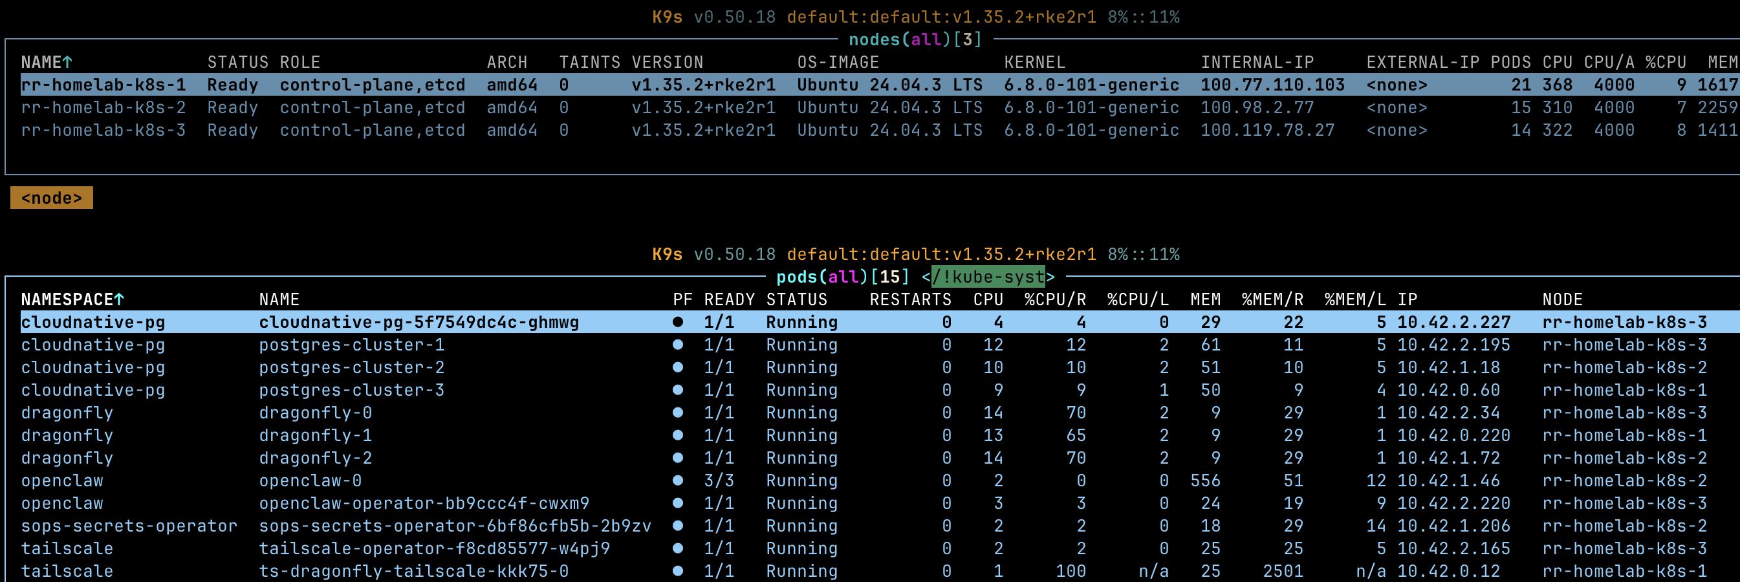Viewport: 1740px width, 582px height.
Task: Click the OS-IMAGE column header
Action: [x=838, y=62]
